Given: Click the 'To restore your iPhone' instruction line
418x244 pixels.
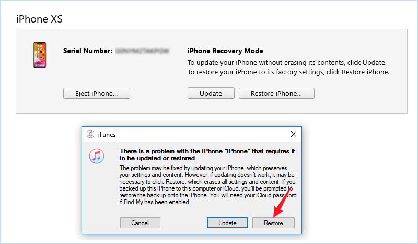Looking at the screenshot, I should pos(288,72).
